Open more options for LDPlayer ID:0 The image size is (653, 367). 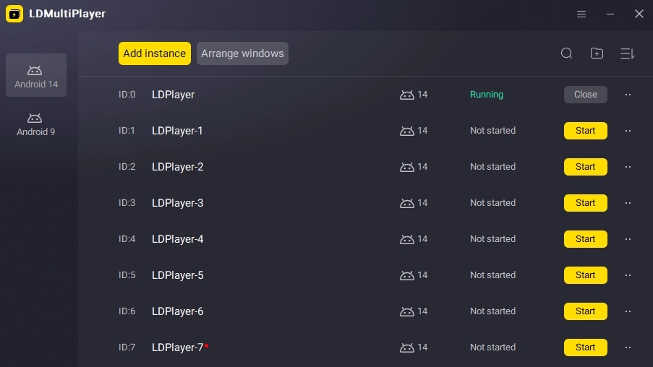[x=628, y=95]
